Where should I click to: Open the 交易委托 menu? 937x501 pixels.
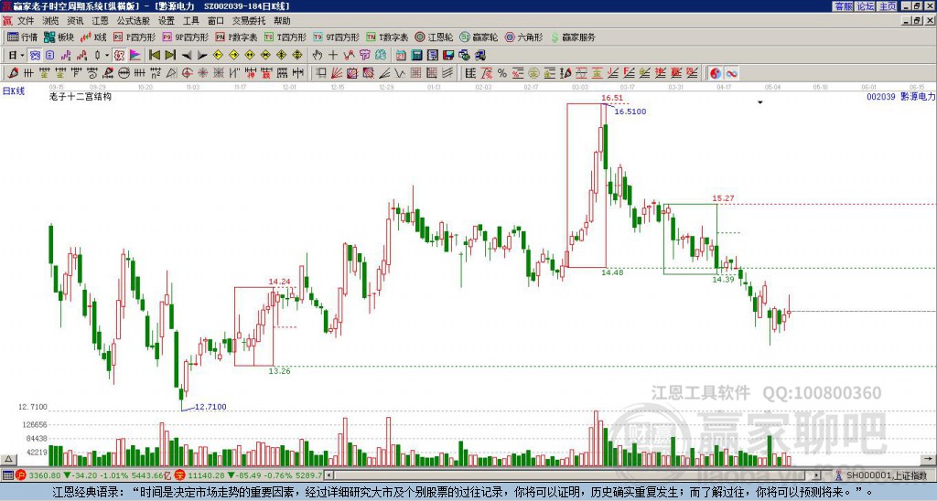coord(249,21)
